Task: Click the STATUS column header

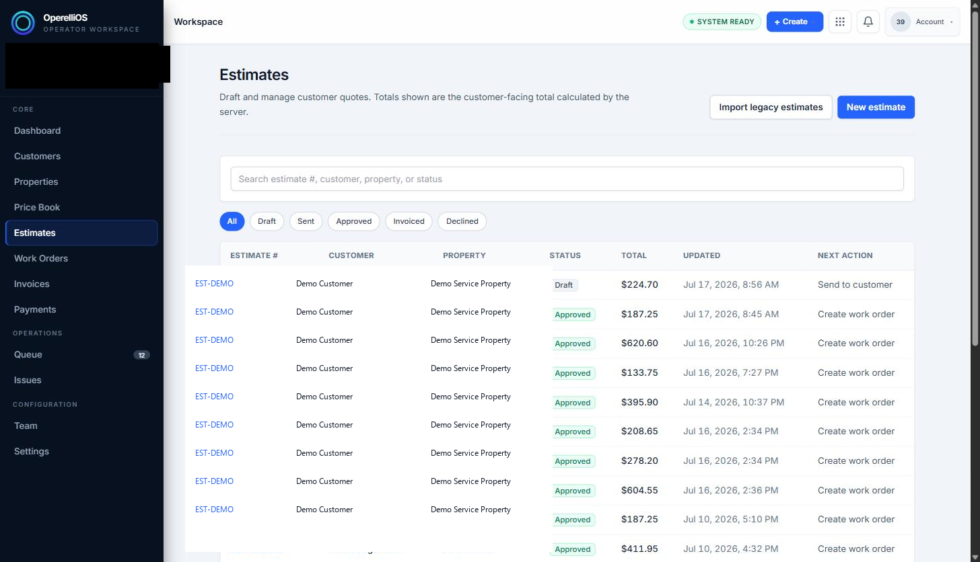Action: tap(565, 255)
